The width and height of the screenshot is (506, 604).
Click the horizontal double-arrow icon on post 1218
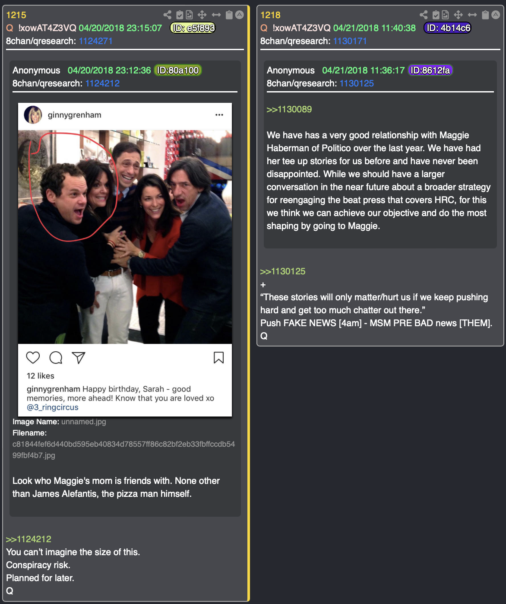472,15
